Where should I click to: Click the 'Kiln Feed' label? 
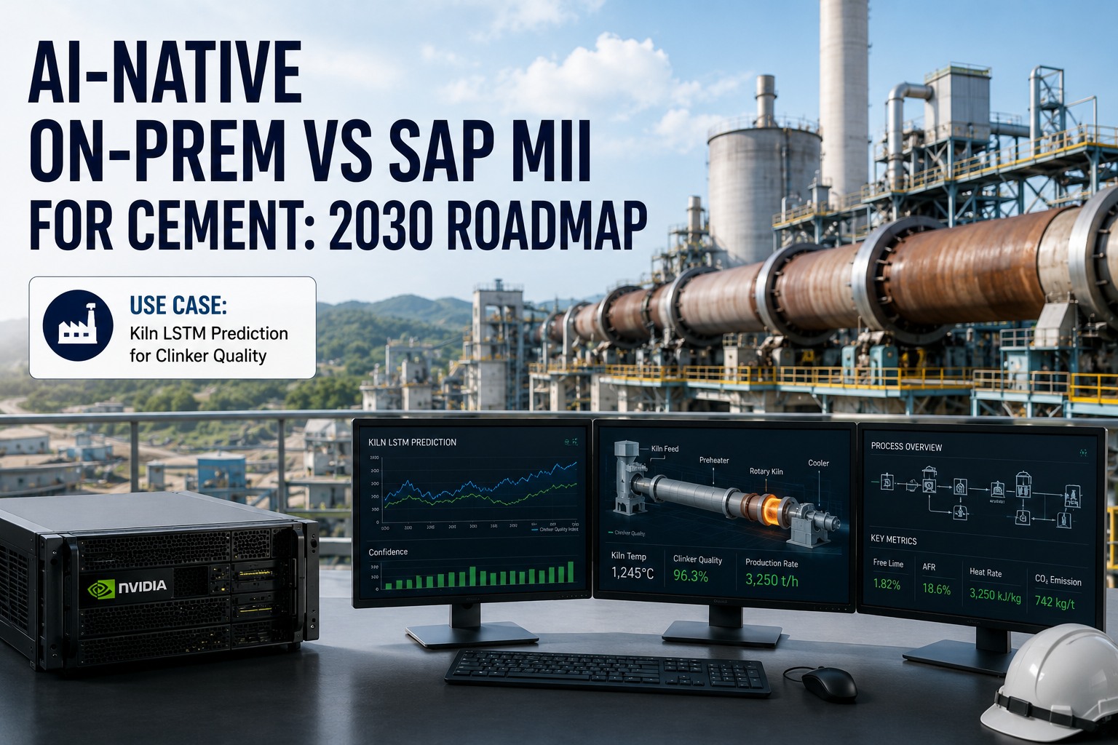665,449
